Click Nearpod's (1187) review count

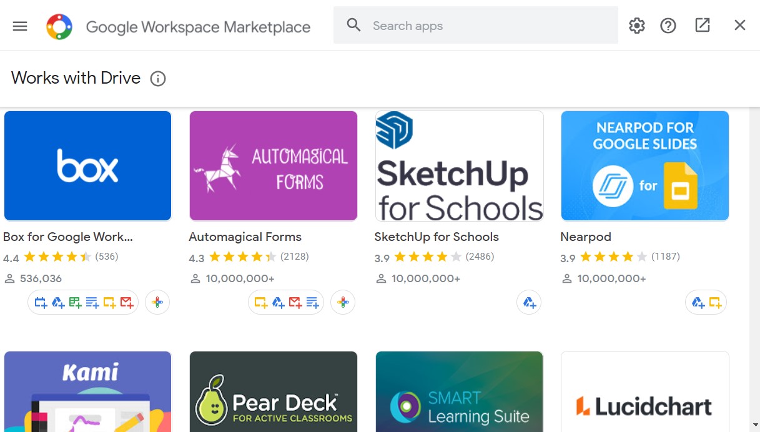coord(666,257)
